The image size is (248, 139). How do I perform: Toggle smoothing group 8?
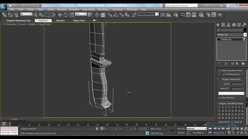(242, 107)
